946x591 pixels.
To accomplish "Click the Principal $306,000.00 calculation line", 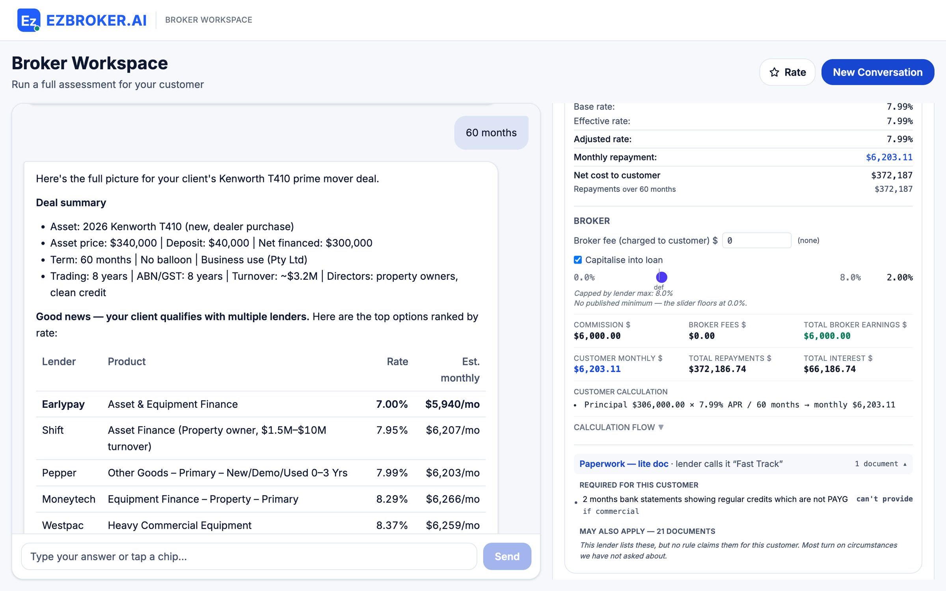I will coord(739,405).
